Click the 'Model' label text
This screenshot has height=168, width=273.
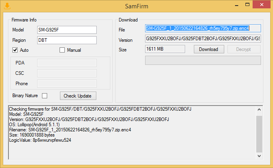point(18,30)
